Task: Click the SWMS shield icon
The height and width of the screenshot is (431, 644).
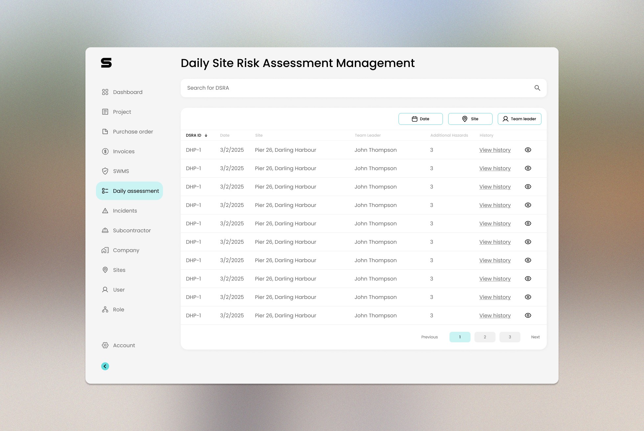Action: (x=105, y=171)
